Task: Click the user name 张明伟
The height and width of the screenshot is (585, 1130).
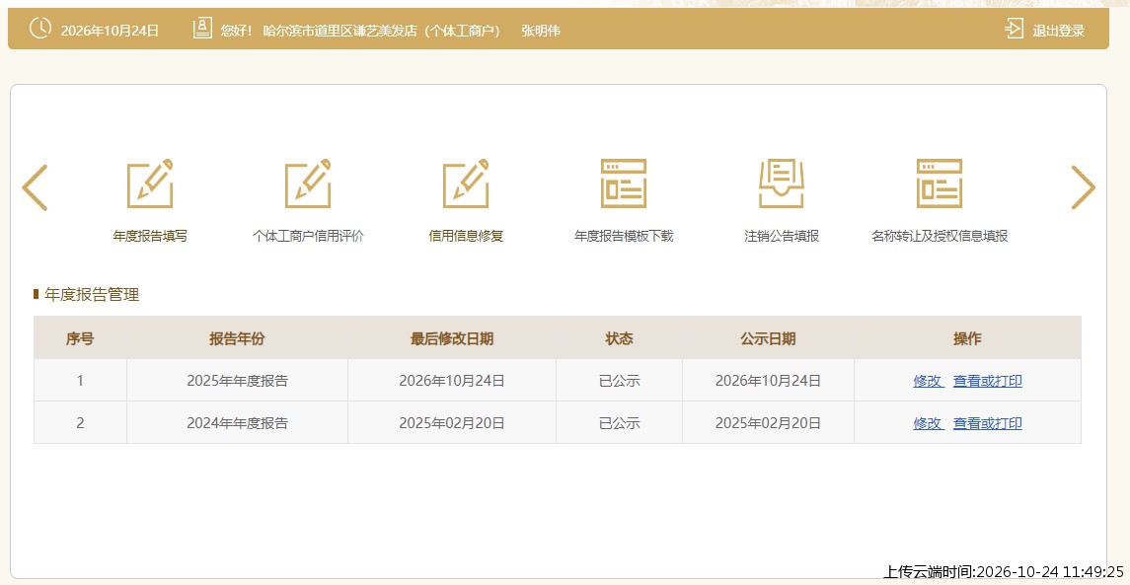Action: [x=541, y=31]
